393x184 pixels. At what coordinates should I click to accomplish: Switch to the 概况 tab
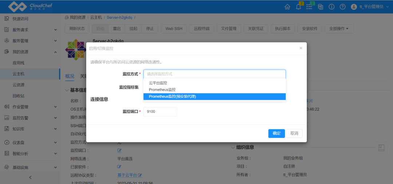pos(70,76)
